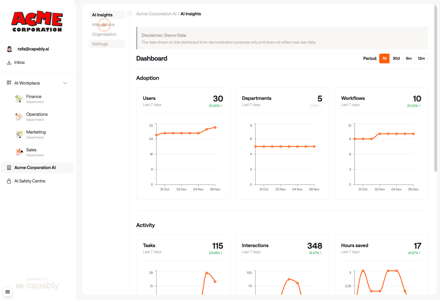Select the 30d period
Image resolution: width=440 pixels, height=300 pixels.
tap(396, 58)
